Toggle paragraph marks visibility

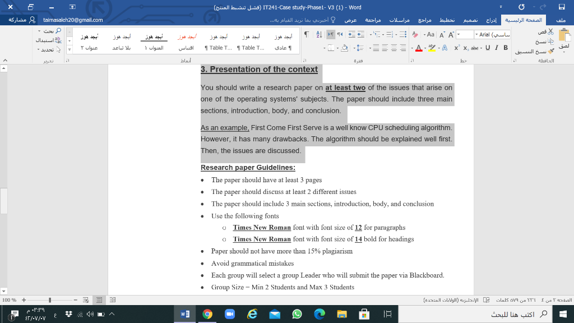click(x=307, y=34)
